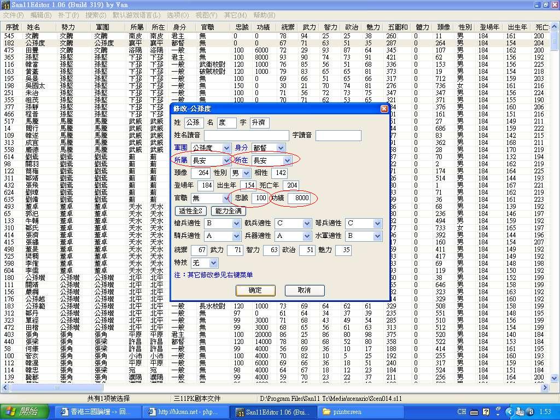560x420 pixels.
Task: Click the Windows 開始 start button
Action: [24, 411]
